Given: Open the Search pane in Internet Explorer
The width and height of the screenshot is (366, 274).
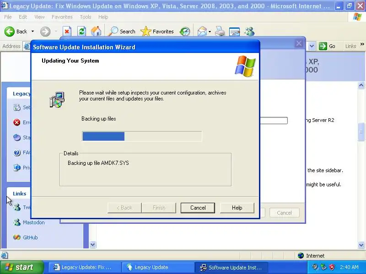Looking at the screenshot, I should point(122,32).
